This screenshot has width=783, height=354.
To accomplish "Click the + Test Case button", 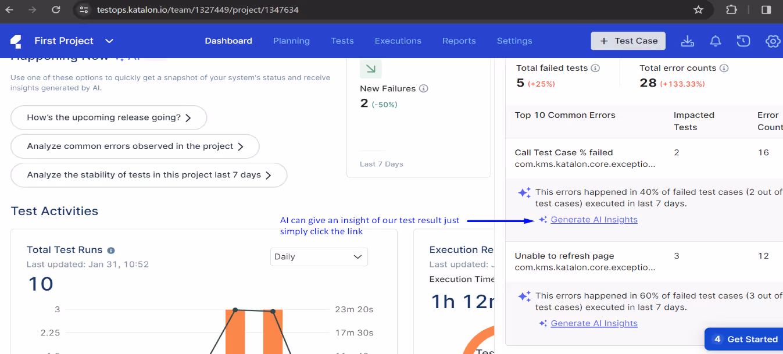I will point(628,41).
